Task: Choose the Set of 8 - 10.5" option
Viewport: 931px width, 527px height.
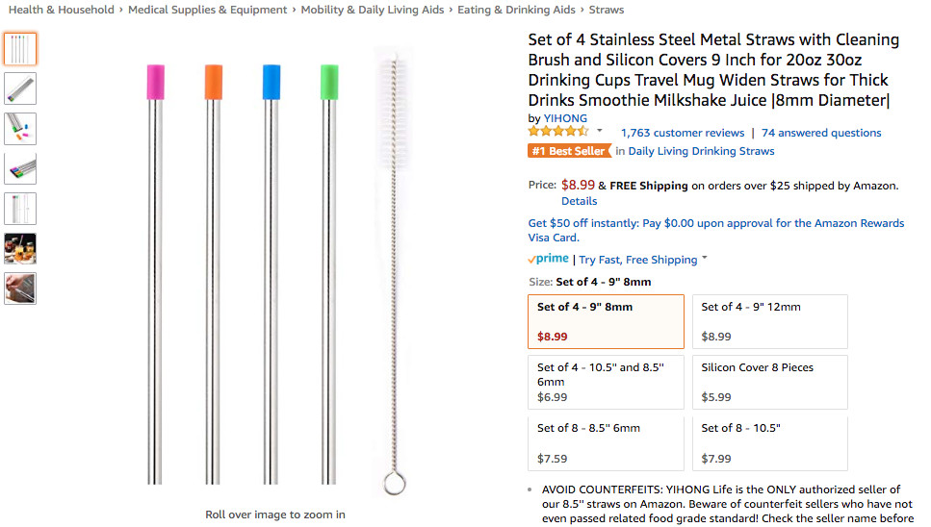Action: point(769,442)
